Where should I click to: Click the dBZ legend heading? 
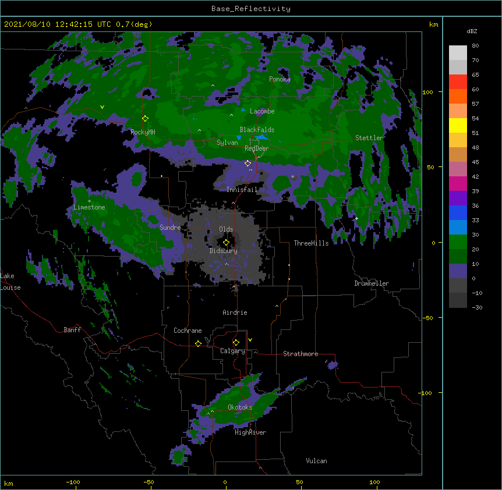point(472,31)
